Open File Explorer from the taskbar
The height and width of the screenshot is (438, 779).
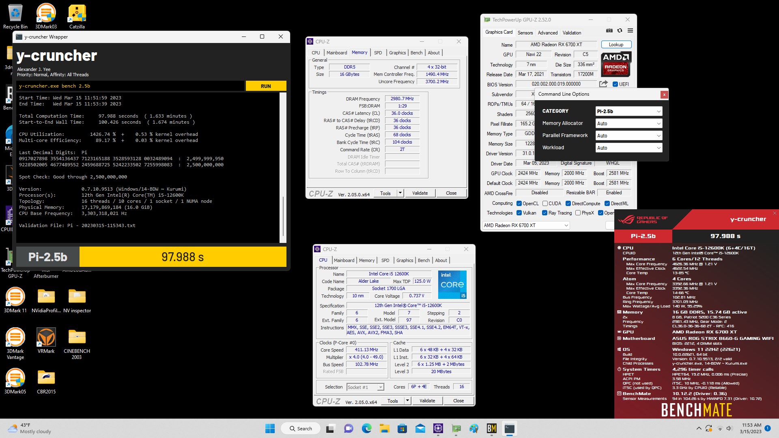tap(384, 428)
